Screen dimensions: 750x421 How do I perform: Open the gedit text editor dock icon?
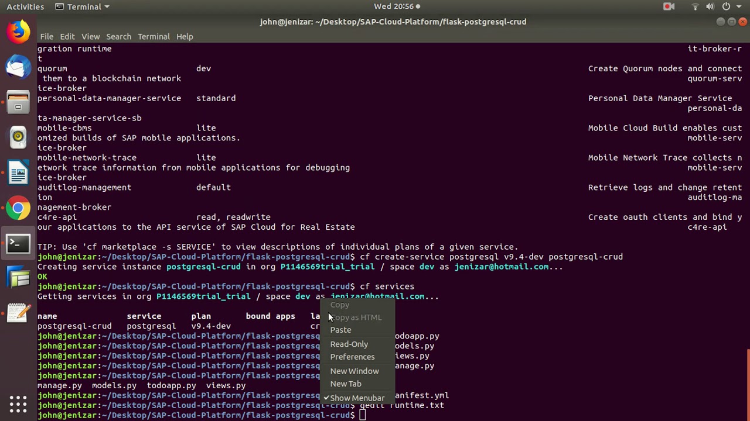[18, 313]
